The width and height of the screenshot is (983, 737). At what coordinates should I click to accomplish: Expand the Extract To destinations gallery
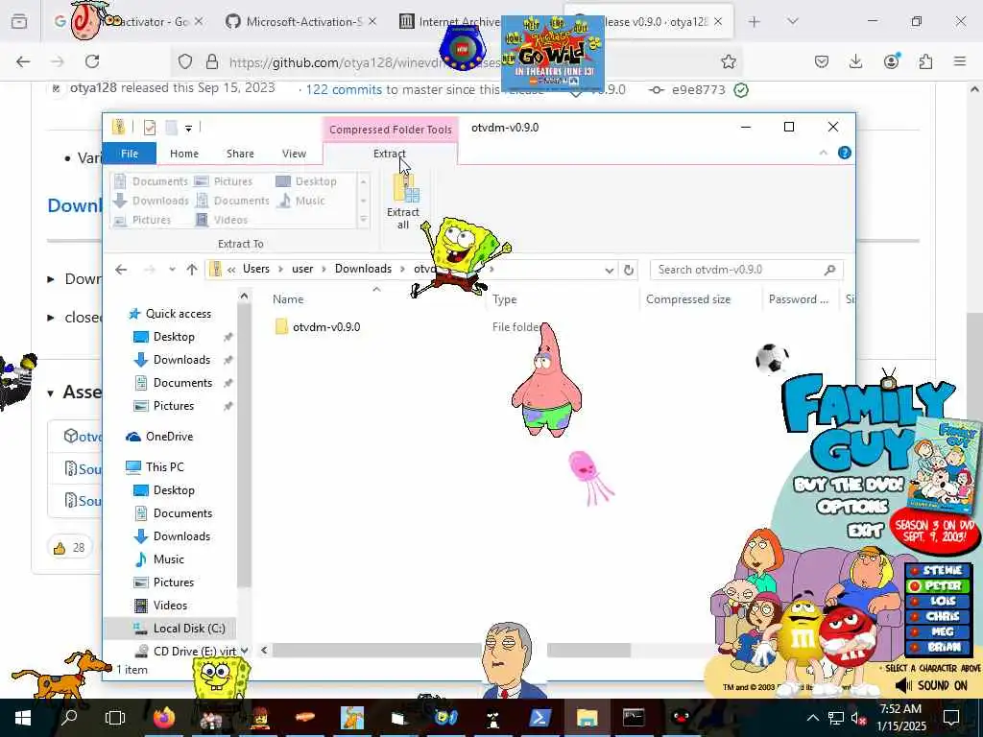363,220
